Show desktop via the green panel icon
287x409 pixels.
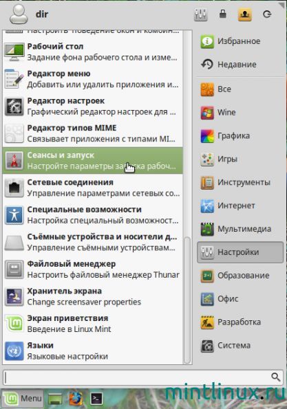55,399
